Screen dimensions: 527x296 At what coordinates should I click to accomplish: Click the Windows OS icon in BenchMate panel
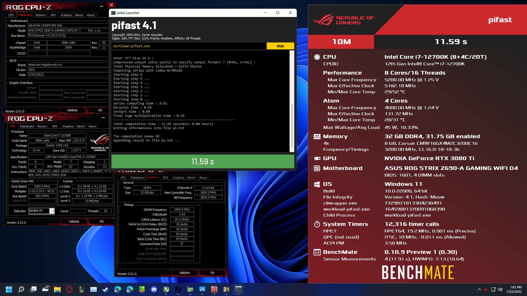tap(317, 184)
